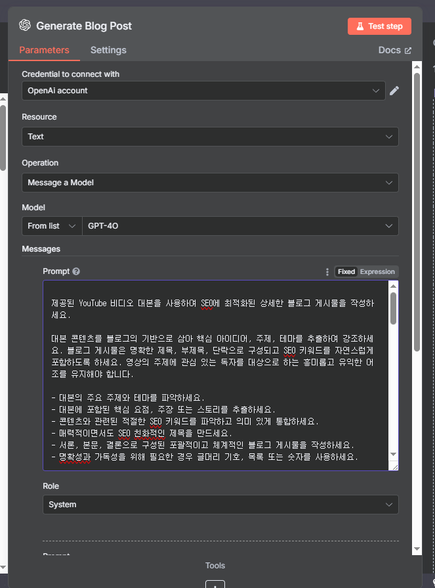Open the OpenAi account credential dropdown
Screen dimensions: 435x588
pos(203,91)
